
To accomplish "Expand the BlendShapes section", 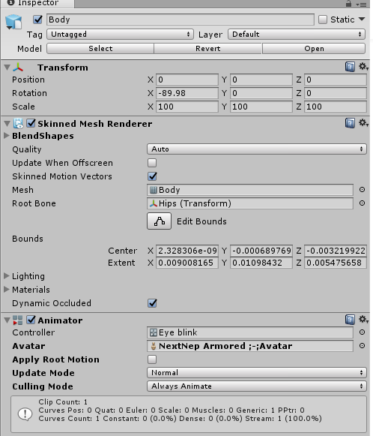I will (x=7, y=136).
